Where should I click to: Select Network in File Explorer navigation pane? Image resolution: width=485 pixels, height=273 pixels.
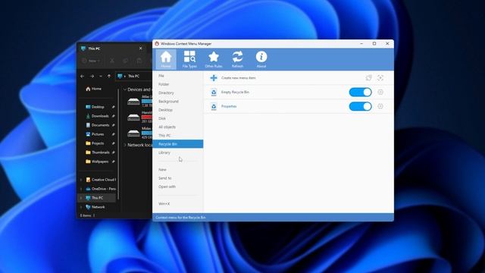95,207
